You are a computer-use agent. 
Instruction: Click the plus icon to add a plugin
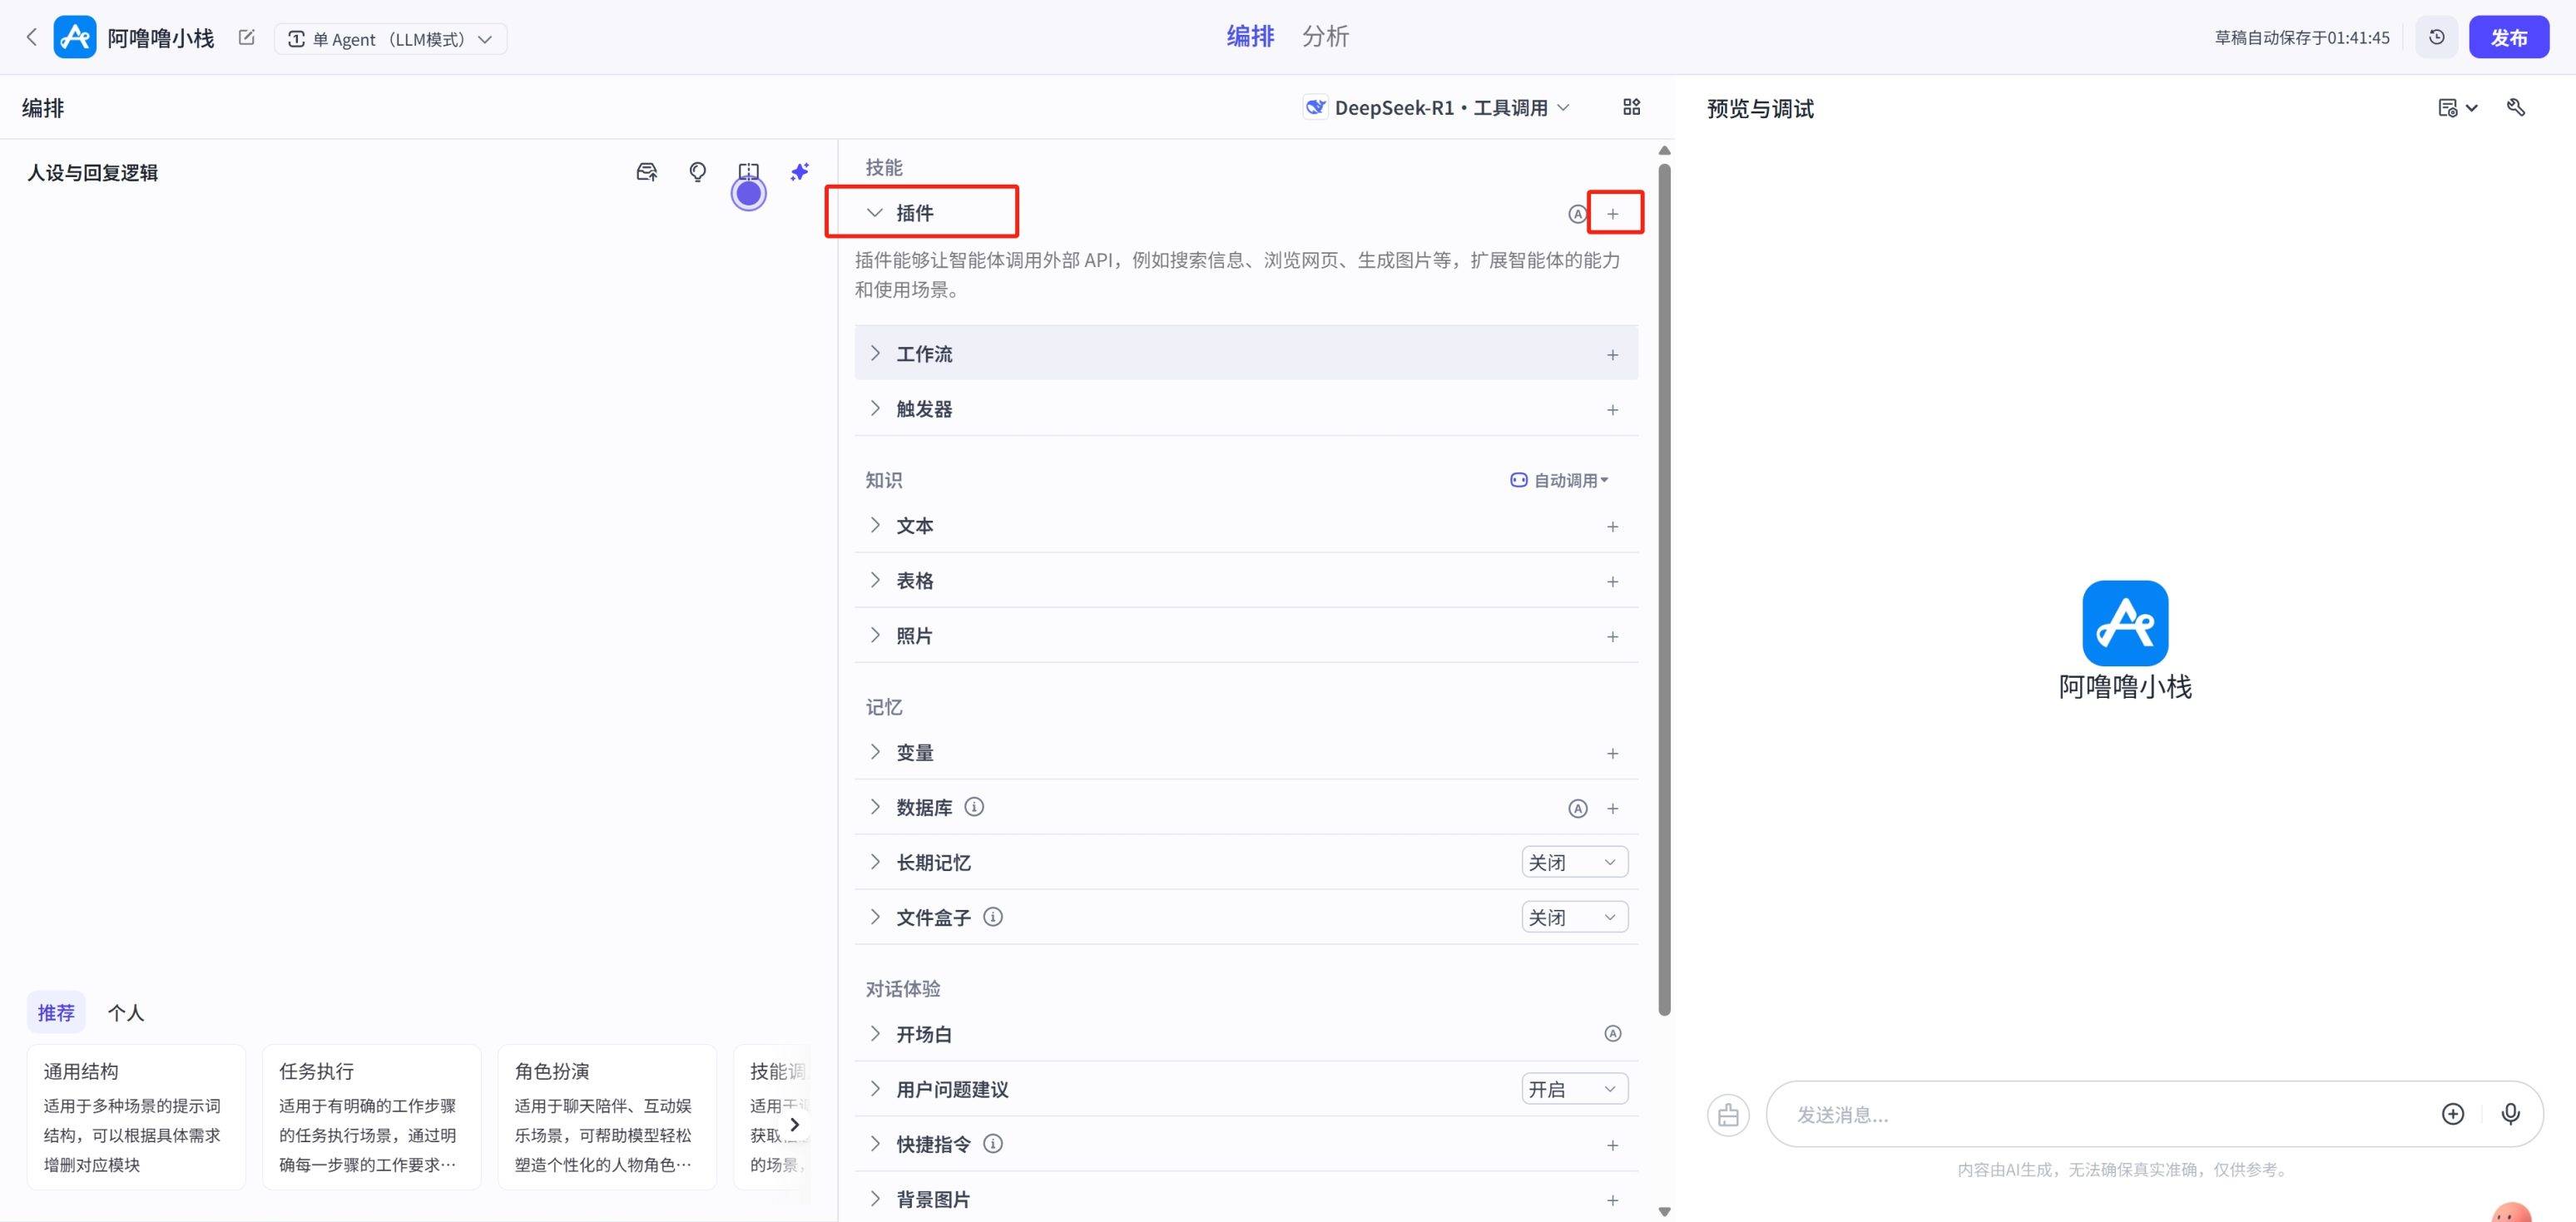coord(1612,213)
